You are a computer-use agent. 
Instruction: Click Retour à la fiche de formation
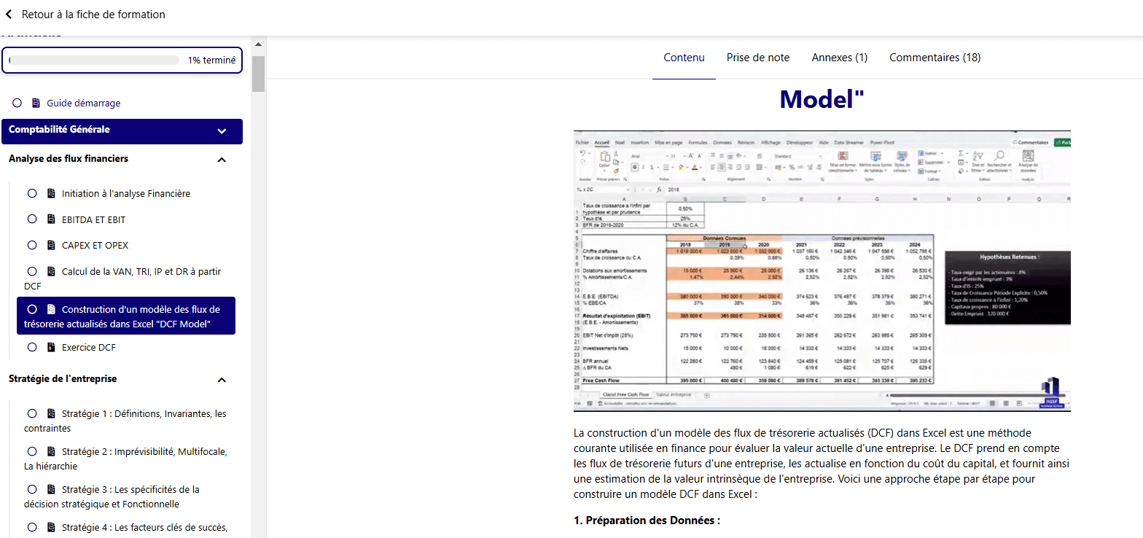point(93,15)
